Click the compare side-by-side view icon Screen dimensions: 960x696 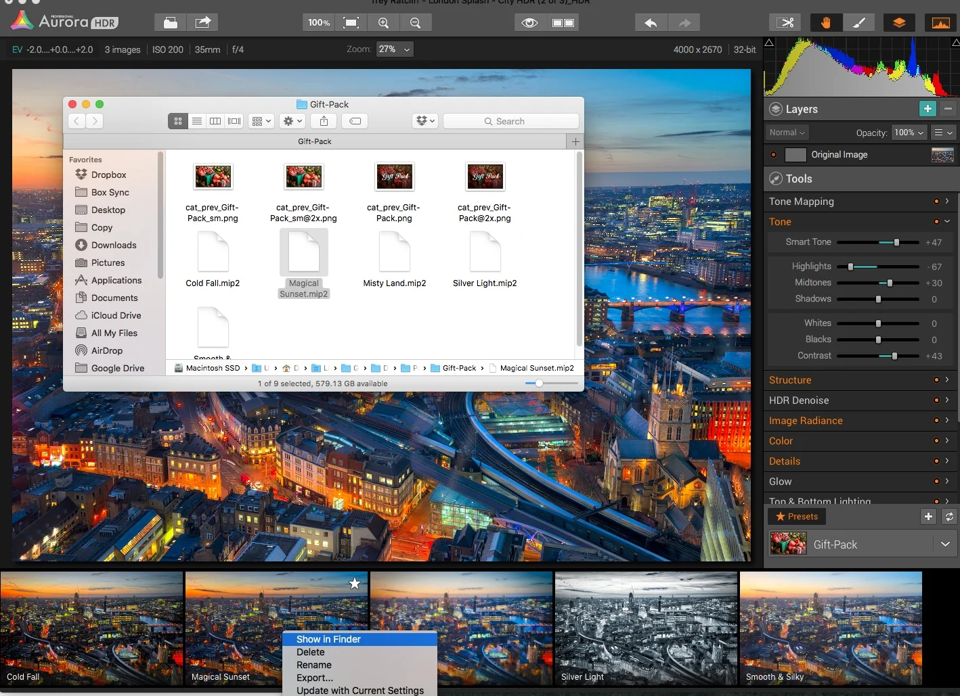tap(563, 22)
